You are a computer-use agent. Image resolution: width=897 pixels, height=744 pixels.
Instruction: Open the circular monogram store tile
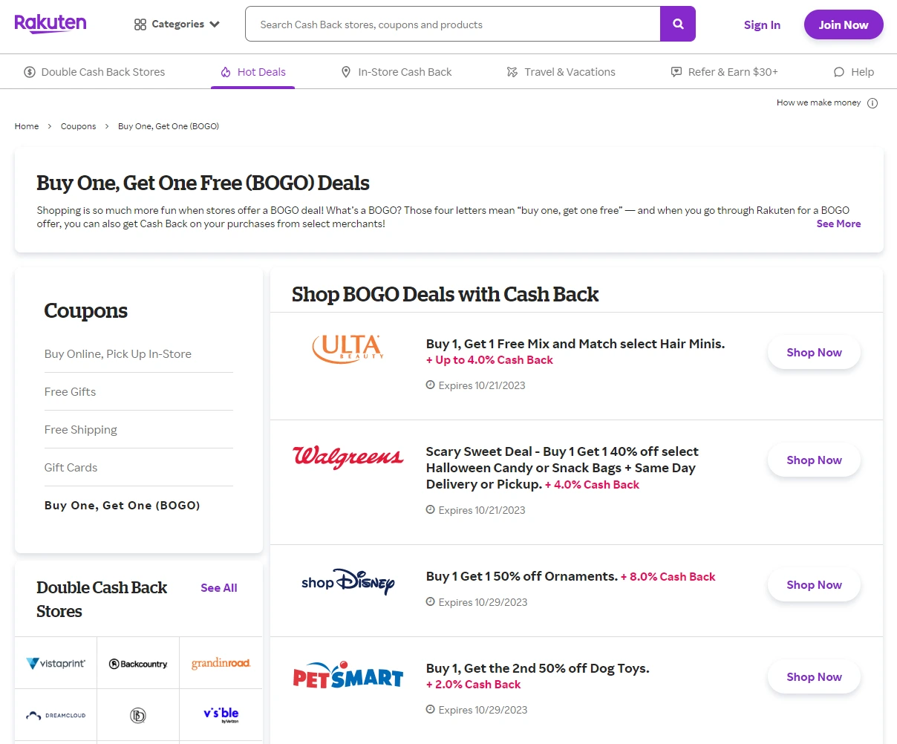click(x=138, y=715)
